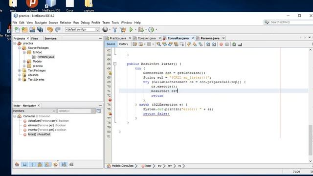This screenshot has width=313, height=176.
Task: Click Find Selection magnifier in editor toolbar
Action: pos(158,44)
